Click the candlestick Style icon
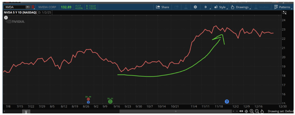This screenshot has height=115, width=295. pos(215,7)
